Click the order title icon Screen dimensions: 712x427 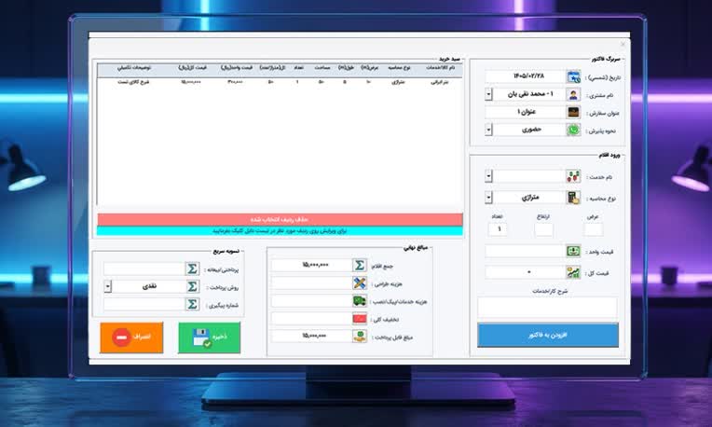click(x=573, y=112)
